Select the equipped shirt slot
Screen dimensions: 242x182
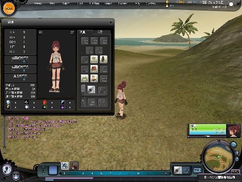(94, 59)
